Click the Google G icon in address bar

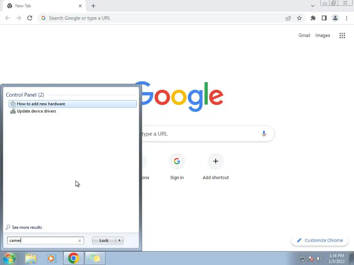point(44,18)
